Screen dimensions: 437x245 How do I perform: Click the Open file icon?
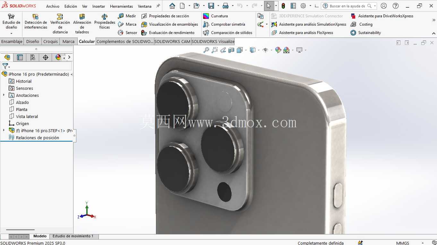(197, 6)
